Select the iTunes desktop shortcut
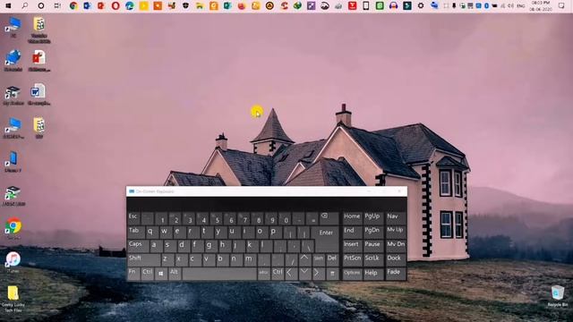Viewport: 573px width, 322px height. tap(13, 262)
